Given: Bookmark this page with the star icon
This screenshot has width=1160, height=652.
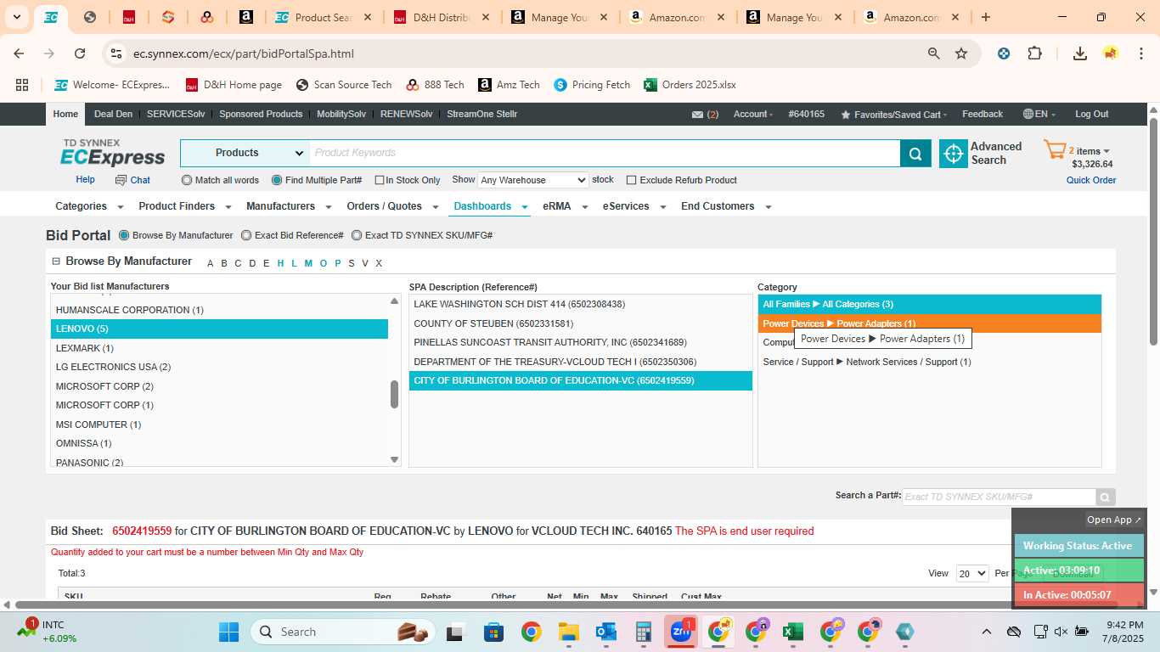Looking at the screenshot, I should click(x=961, y=53).
